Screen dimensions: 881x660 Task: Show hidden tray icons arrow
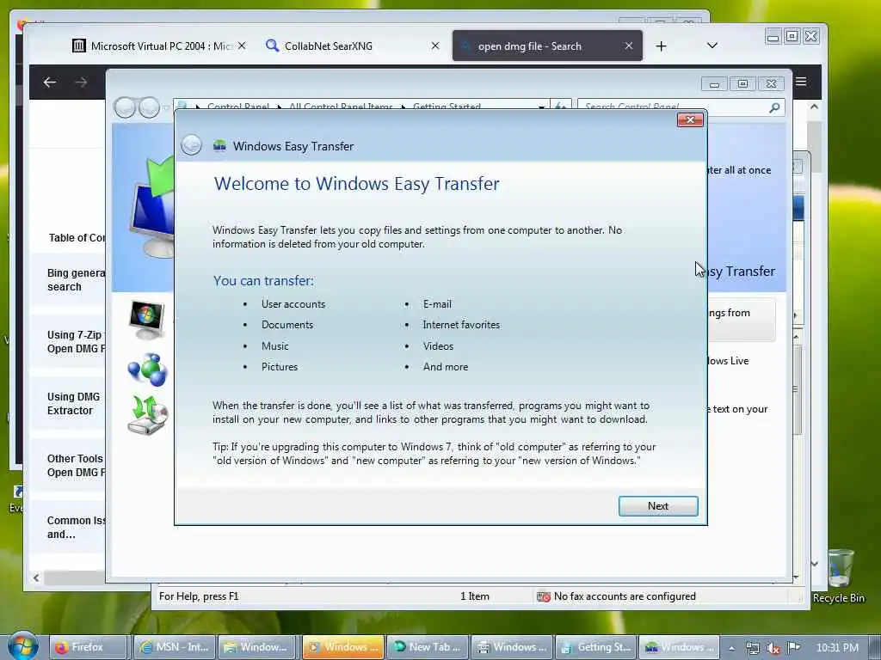click(x=731, y=648)
